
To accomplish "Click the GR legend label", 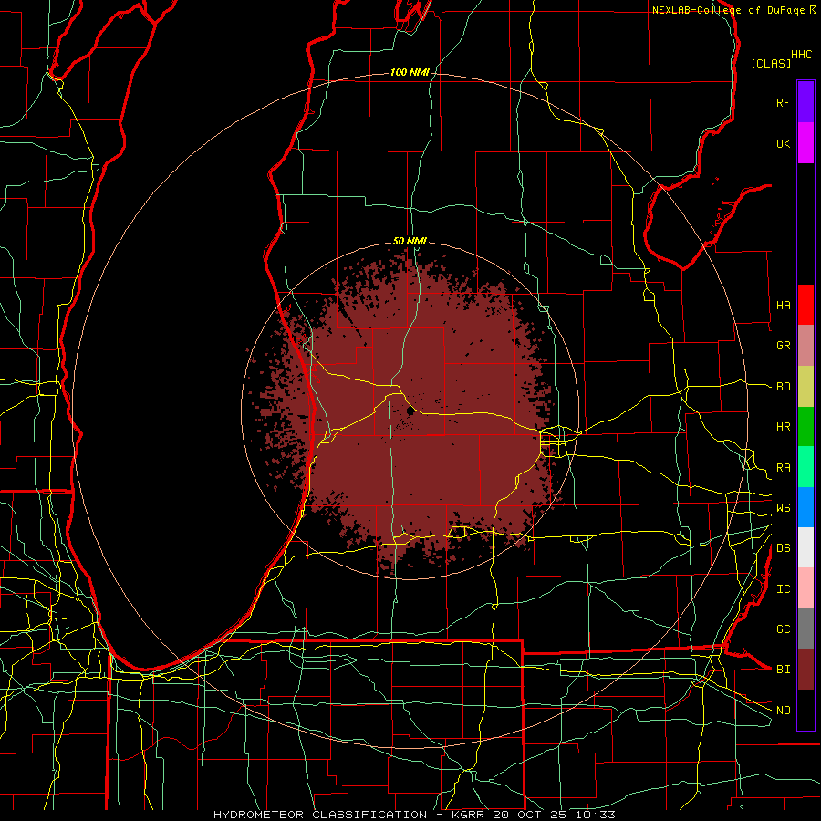I will click(784, 346).
